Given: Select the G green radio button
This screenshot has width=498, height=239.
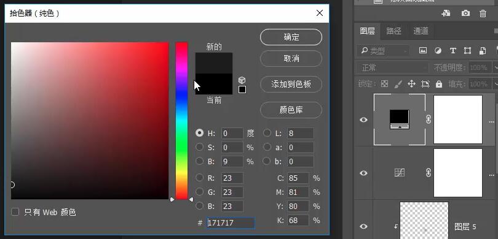Looking at the screenshot, I should click(199, 192).
